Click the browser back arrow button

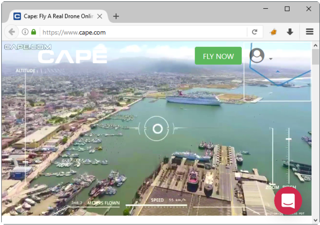pos(12,32)
